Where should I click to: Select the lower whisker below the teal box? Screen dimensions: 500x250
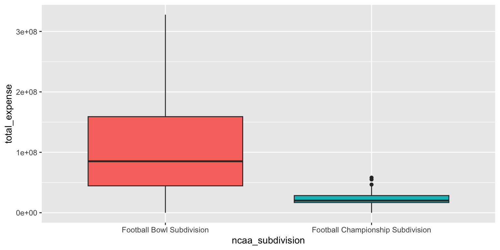click(x=371, y=208)
